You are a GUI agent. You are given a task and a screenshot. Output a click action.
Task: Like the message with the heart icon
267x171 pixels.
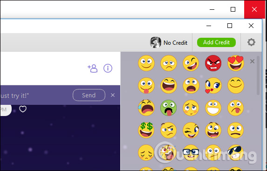point(23,109)
